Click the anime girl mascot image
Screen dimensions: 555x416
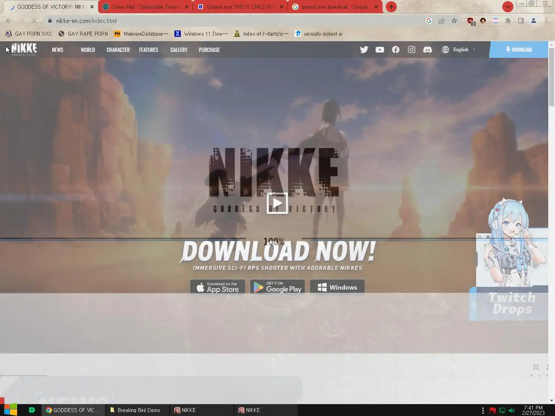point(511,242)
